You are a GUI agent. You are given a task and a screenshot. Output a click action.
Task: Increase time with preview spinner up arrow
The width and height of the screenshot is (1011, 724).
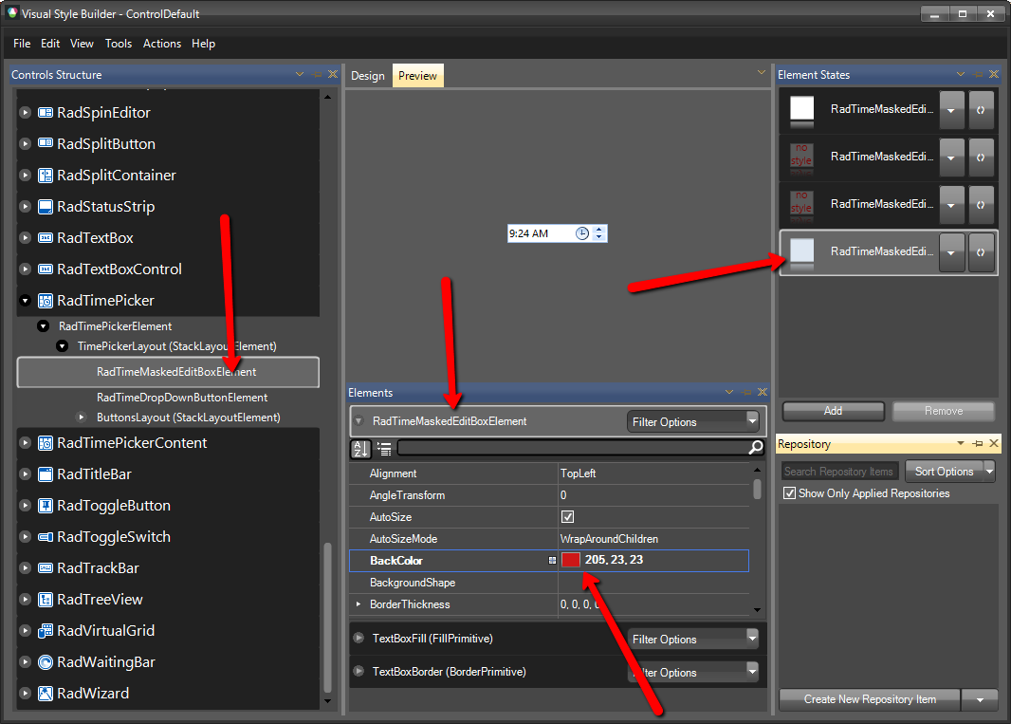pyautogui.click(x=599, y=229)
